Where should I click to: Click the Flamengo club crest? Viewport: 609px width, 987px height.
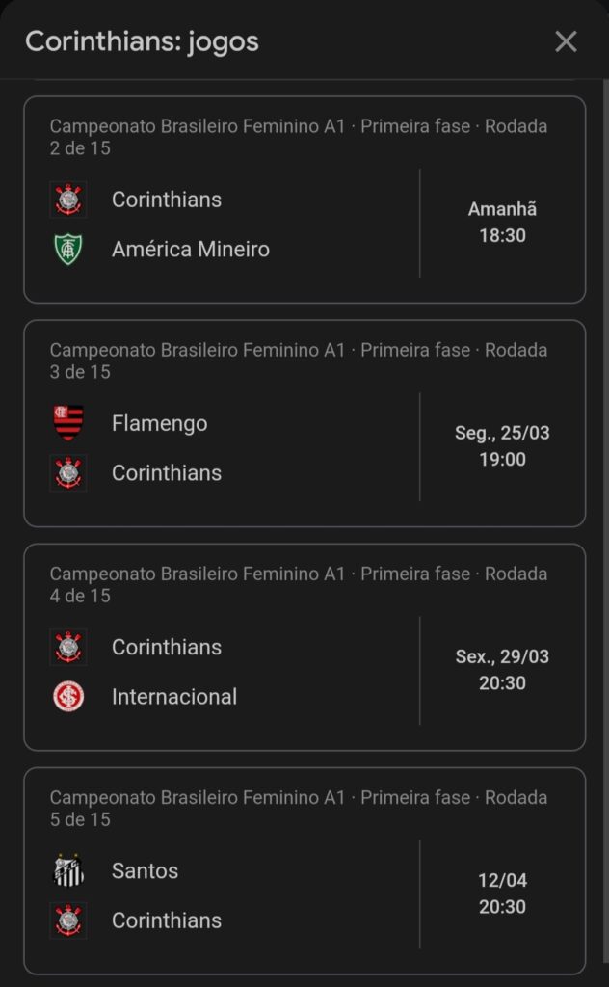point(68,423)
